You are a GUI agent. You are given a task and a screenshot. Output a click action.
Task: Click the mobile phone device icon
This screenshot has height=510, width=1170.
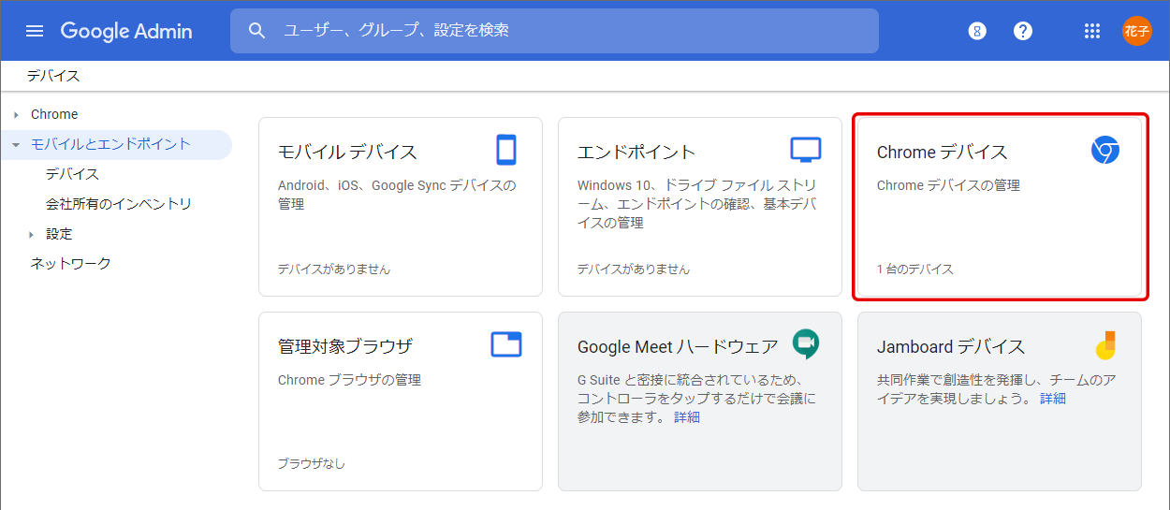point(506,150)
